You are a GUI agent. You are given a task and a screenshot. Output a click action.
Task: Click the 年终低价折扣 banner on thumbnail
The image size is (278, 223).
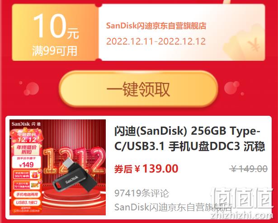pyautogui.click(x=27, y=150)
